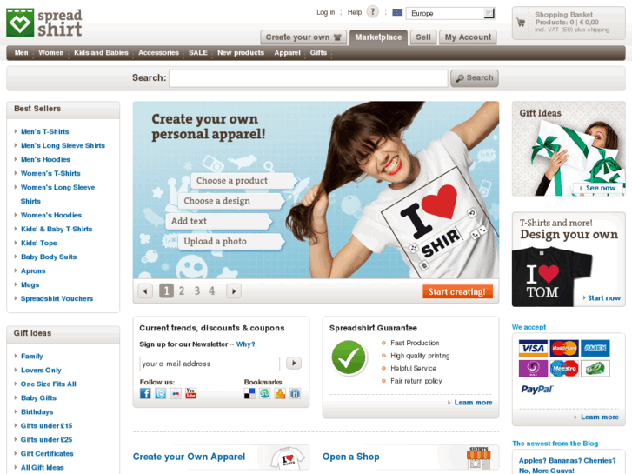The image size is (632, 474).
Task: Click the Open a Shop store icon
Action: click(x=479, y=457)
